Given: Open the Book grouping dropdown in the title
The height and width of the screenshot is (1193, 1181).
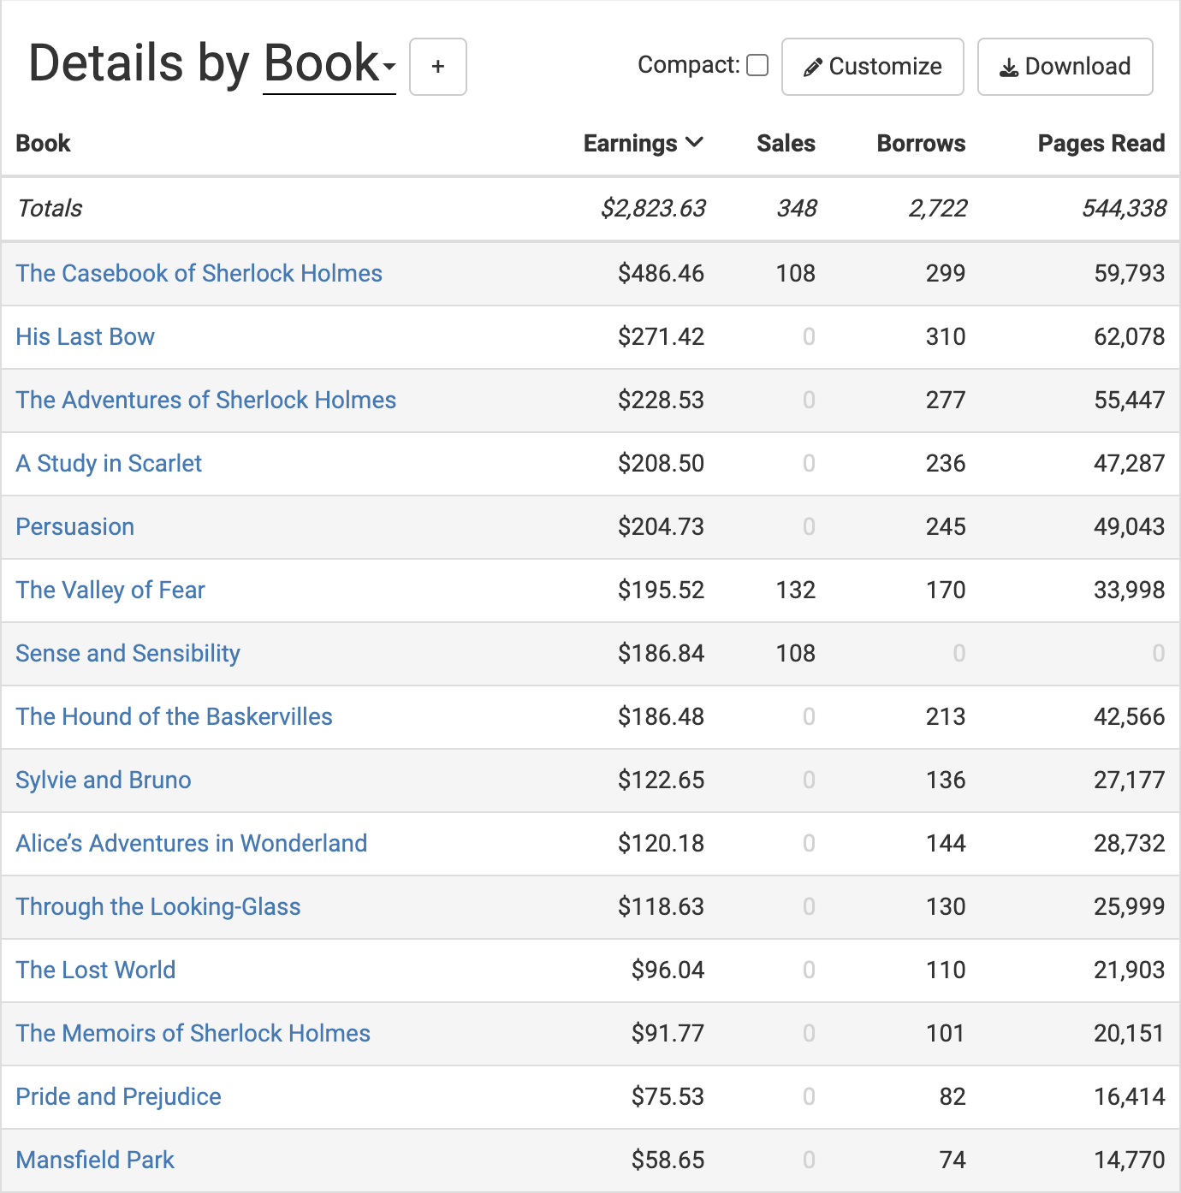Looking at the screenshot, I should (x=329, y=64).
